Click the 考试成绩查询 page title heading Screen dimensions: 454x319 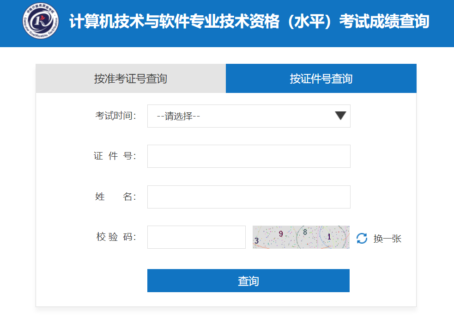coord(249,21)
